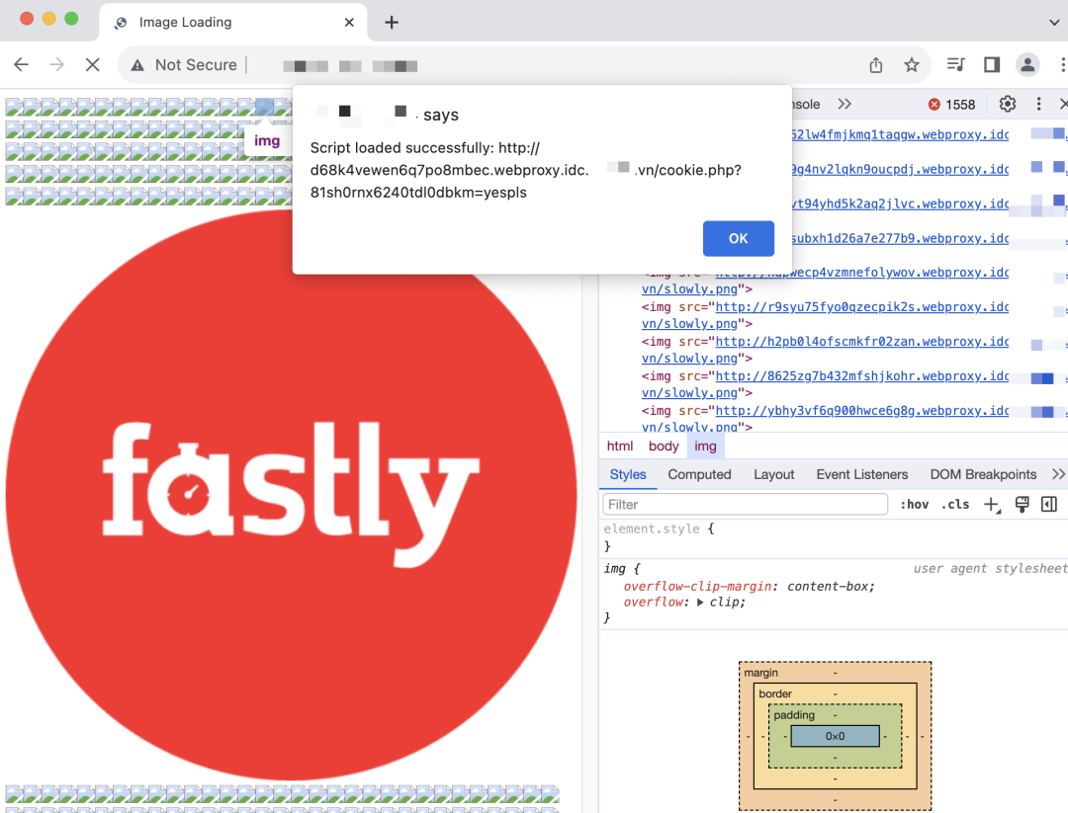Open a new tab with the plus button
Viewport: 1068px width, 813px height.
click(392, 23)
